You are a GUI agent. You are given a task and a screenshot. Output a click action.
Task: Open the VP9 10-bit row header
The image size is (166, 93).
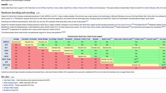(6, 65)
